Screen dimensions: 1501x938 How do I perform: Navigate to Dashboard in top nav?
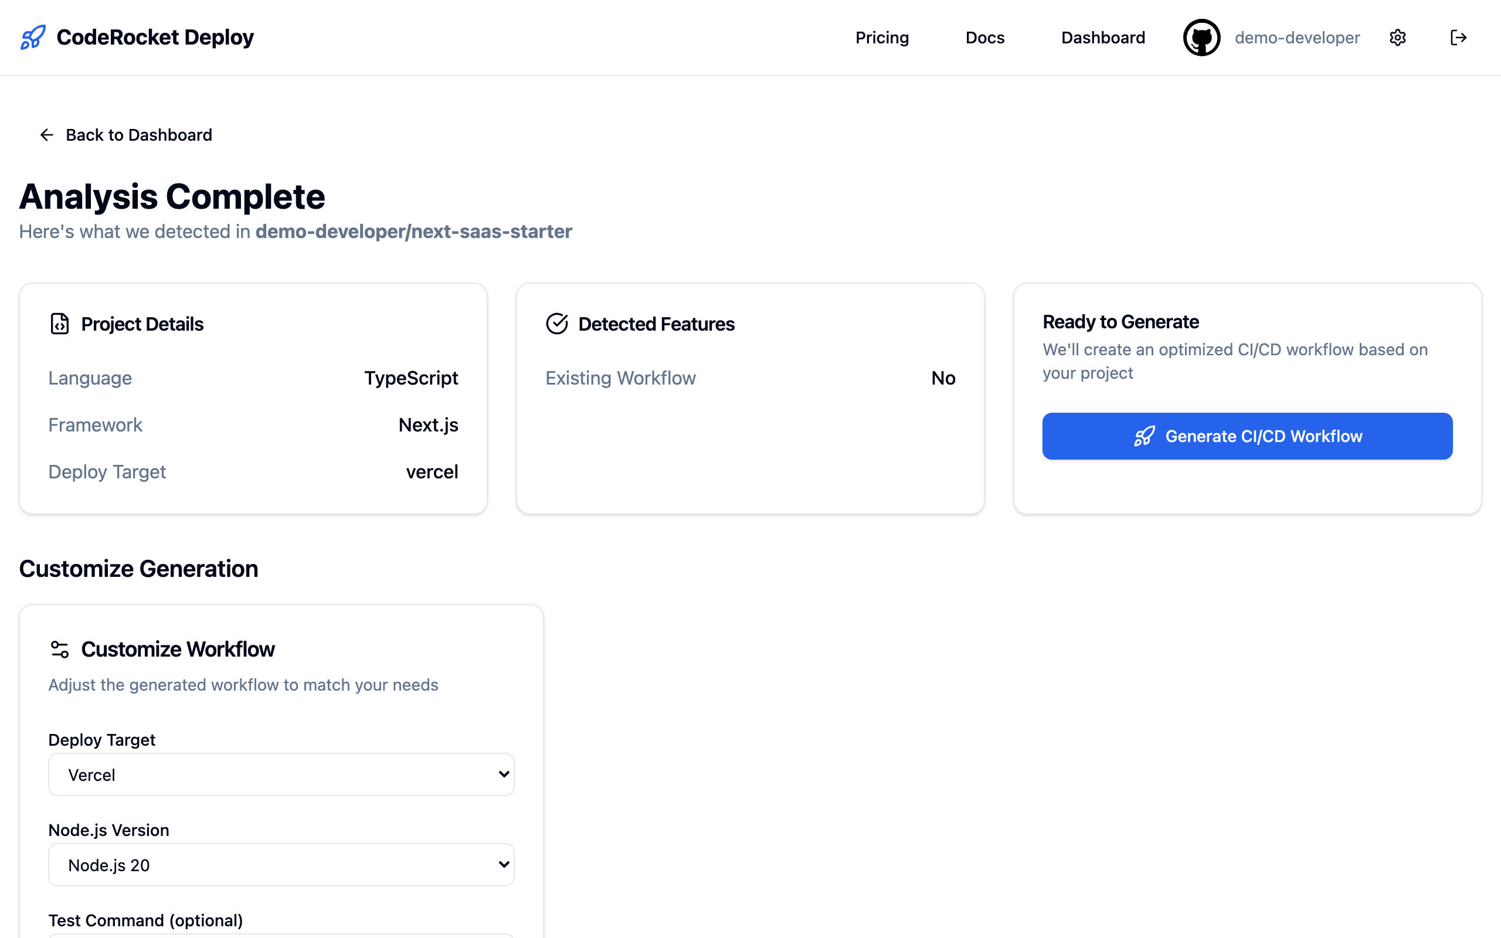(1102, 38)
